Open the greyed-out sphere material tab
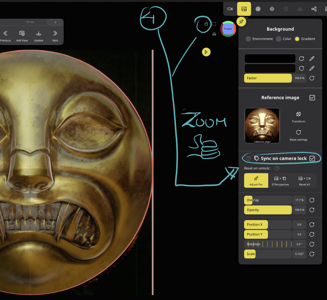 [x=286, y=9]
